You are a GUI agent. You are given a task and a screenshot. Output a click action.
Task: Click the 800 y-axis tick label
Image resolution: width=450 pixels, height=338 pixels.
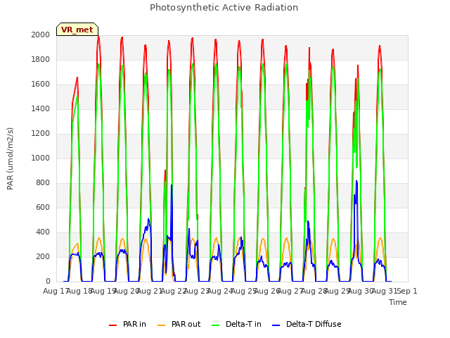[43, 183]
